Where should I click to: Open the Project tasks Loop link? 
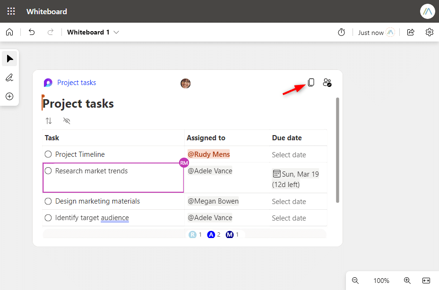coord(76,82)
